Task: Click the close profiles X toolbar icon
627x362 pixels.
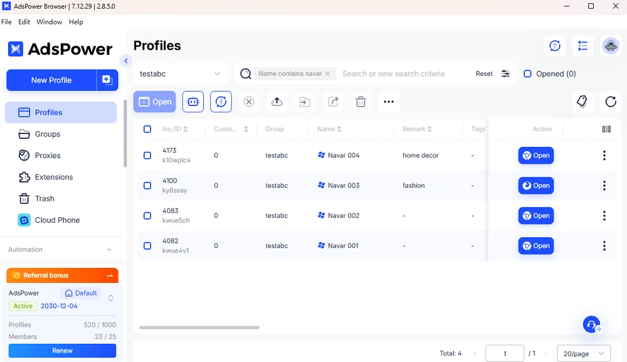Action: click(x=249, y=102)
